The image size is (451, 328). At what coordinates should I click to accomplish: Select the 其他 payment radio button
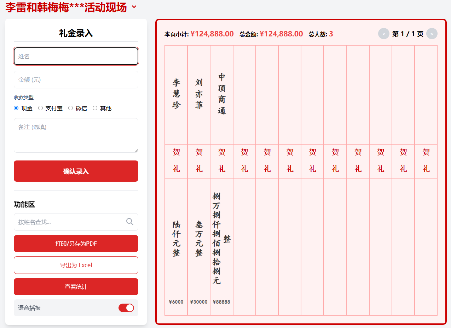click(x=95, y=108)
